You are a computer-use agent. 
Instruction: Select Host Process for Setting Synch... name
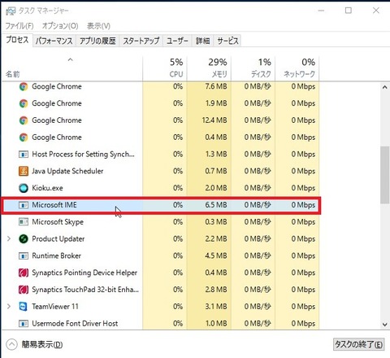coord(83,155)
